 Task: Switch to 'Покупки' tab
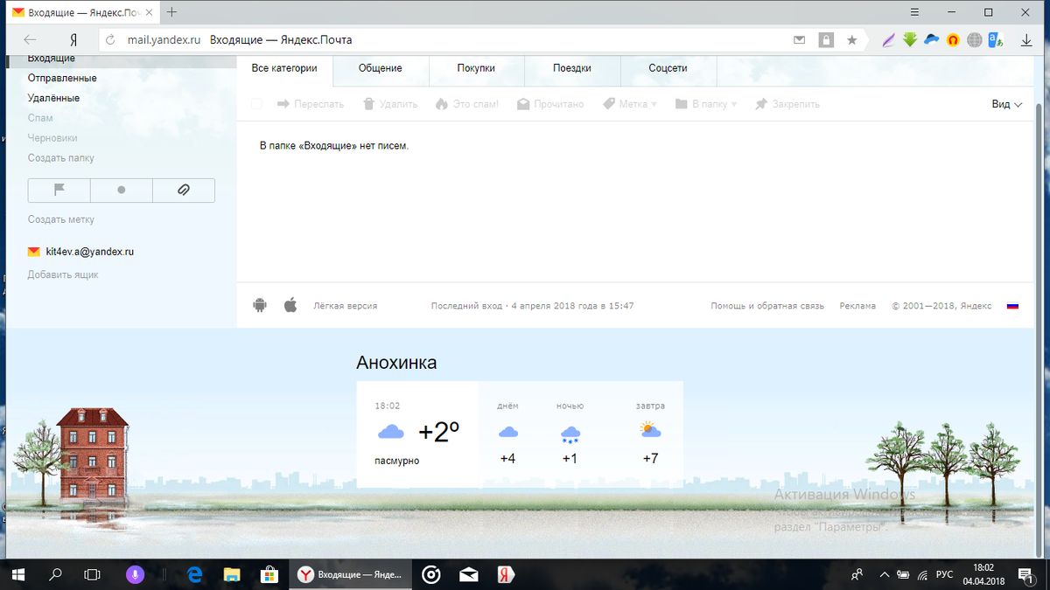476,68
